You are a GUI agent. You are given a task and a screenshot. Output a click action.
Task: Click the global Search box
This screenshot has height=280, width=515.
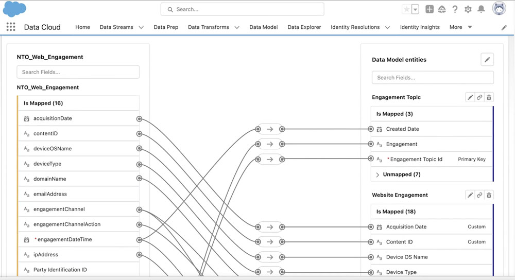(x=243, y=9)
